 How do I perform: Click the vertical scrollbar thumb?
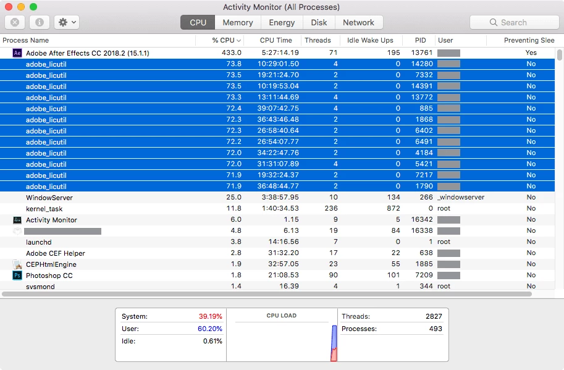click(559, 54)
